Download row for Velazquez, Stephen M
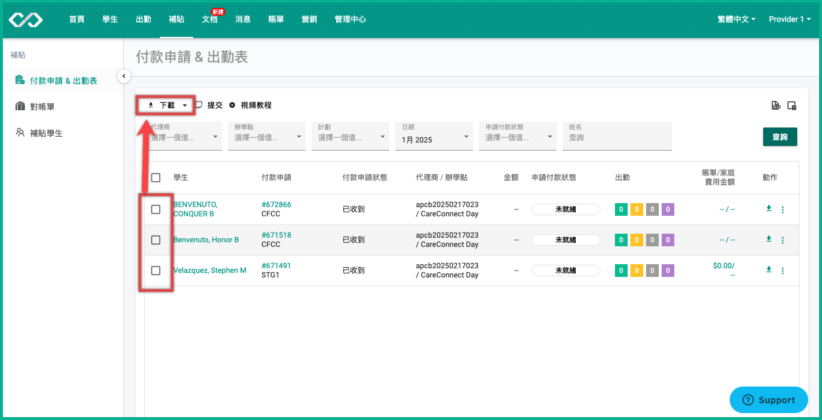822x420 pixels. pos(768,269)
